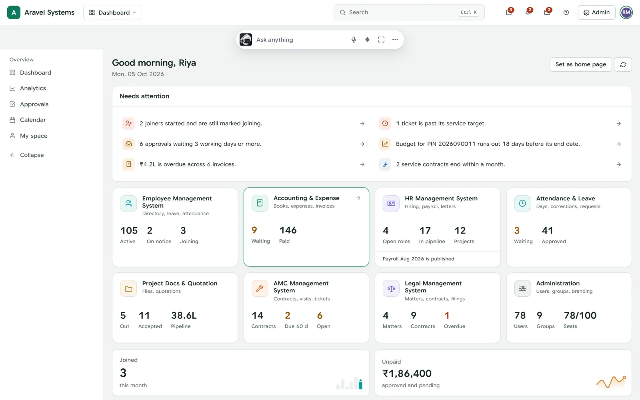Open the Admin settings button
The image size is (640, 400).
point(596,12)
